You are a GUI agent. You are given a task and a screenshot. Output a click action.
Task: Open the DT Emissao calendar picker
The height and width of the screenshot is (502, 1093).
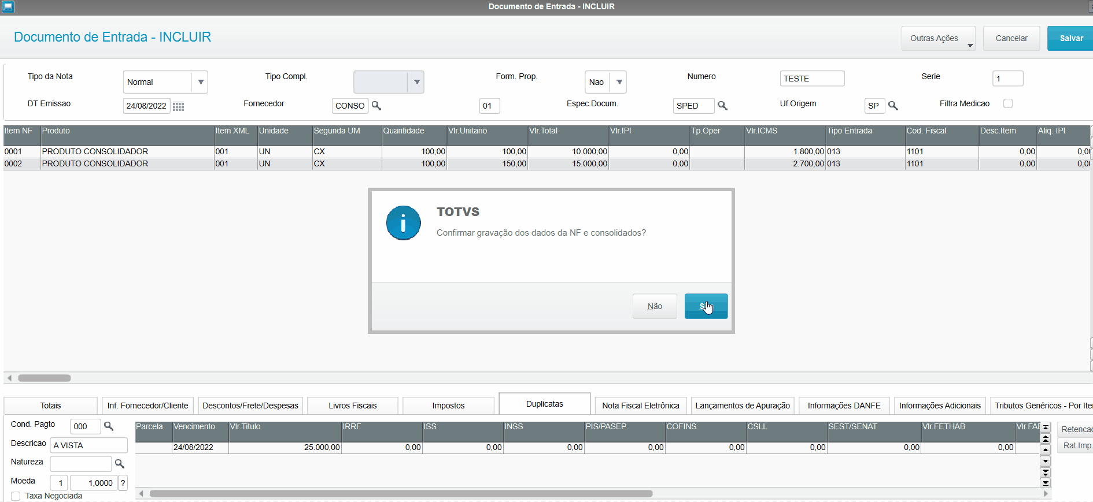click(x=179, y=106)
